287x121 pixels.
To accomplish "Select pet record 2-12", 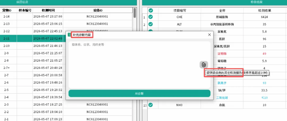I will [x=7, y=31].
